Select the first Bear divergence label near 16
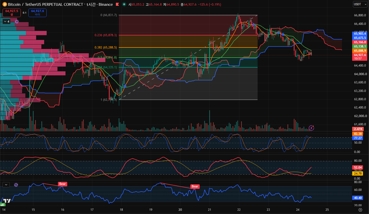 [x=62, y=184]
